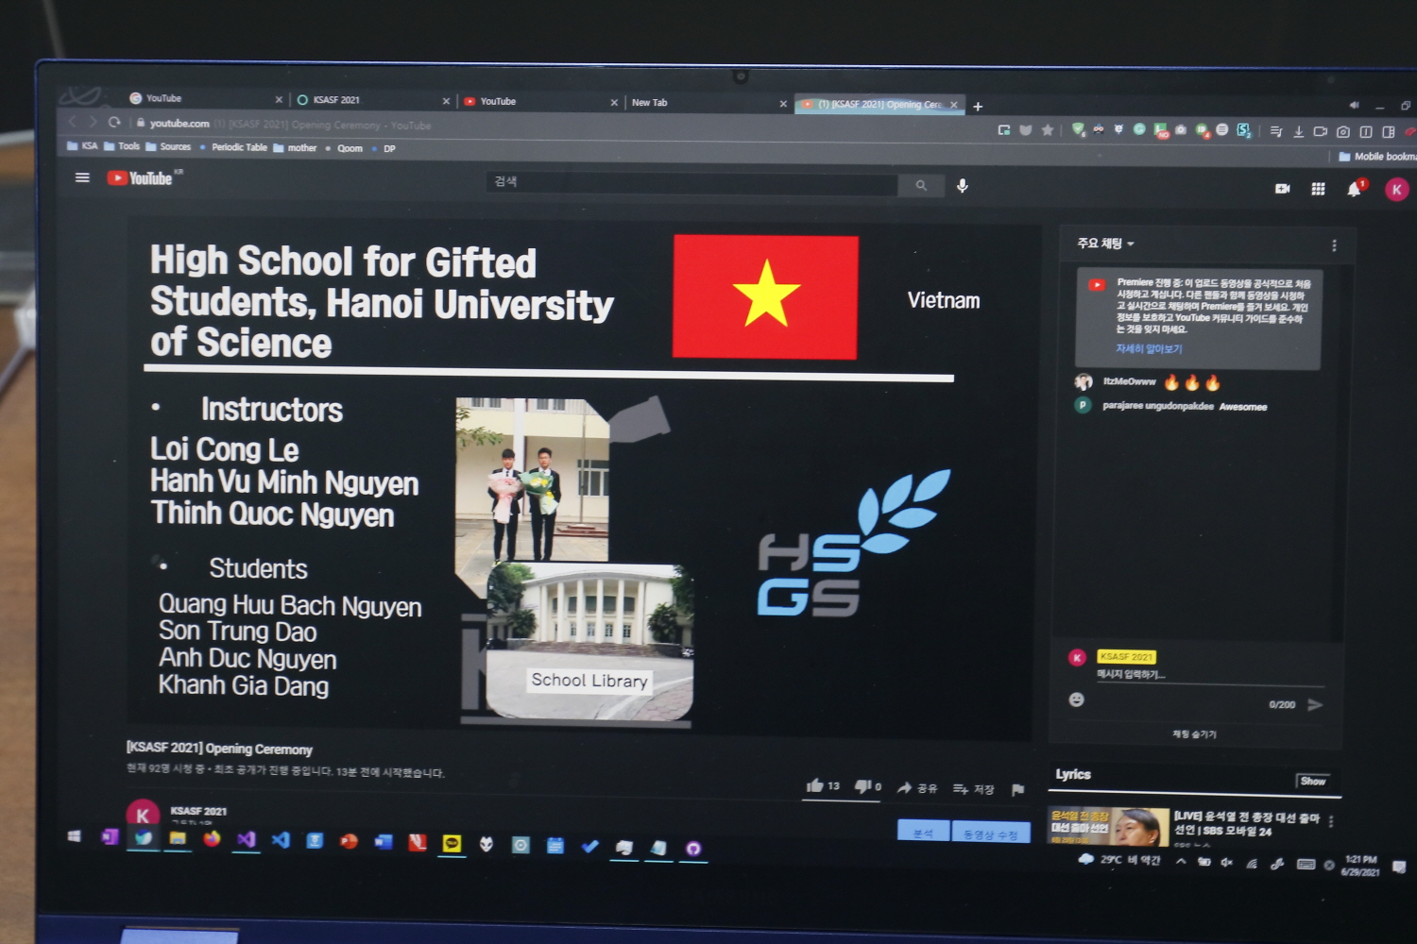Go to the YouTube home logo
The height and width of the screenshot is (944, 1417).
coord(140,177)
